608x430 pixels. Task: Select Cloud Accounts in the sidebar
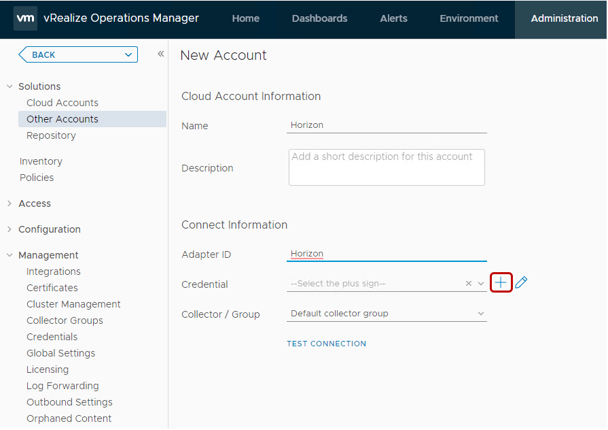(x=62, y=102)
